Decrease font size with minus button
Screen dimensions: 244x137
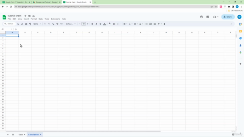coord(80,24)
